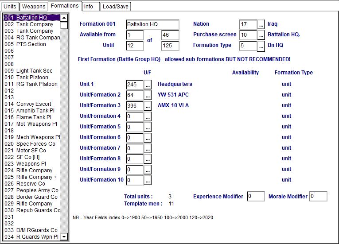Image resolution: width=339 pixels, height=244 pixels.
Task: Click the Purchase screen browse button
Action: point(261,35)
